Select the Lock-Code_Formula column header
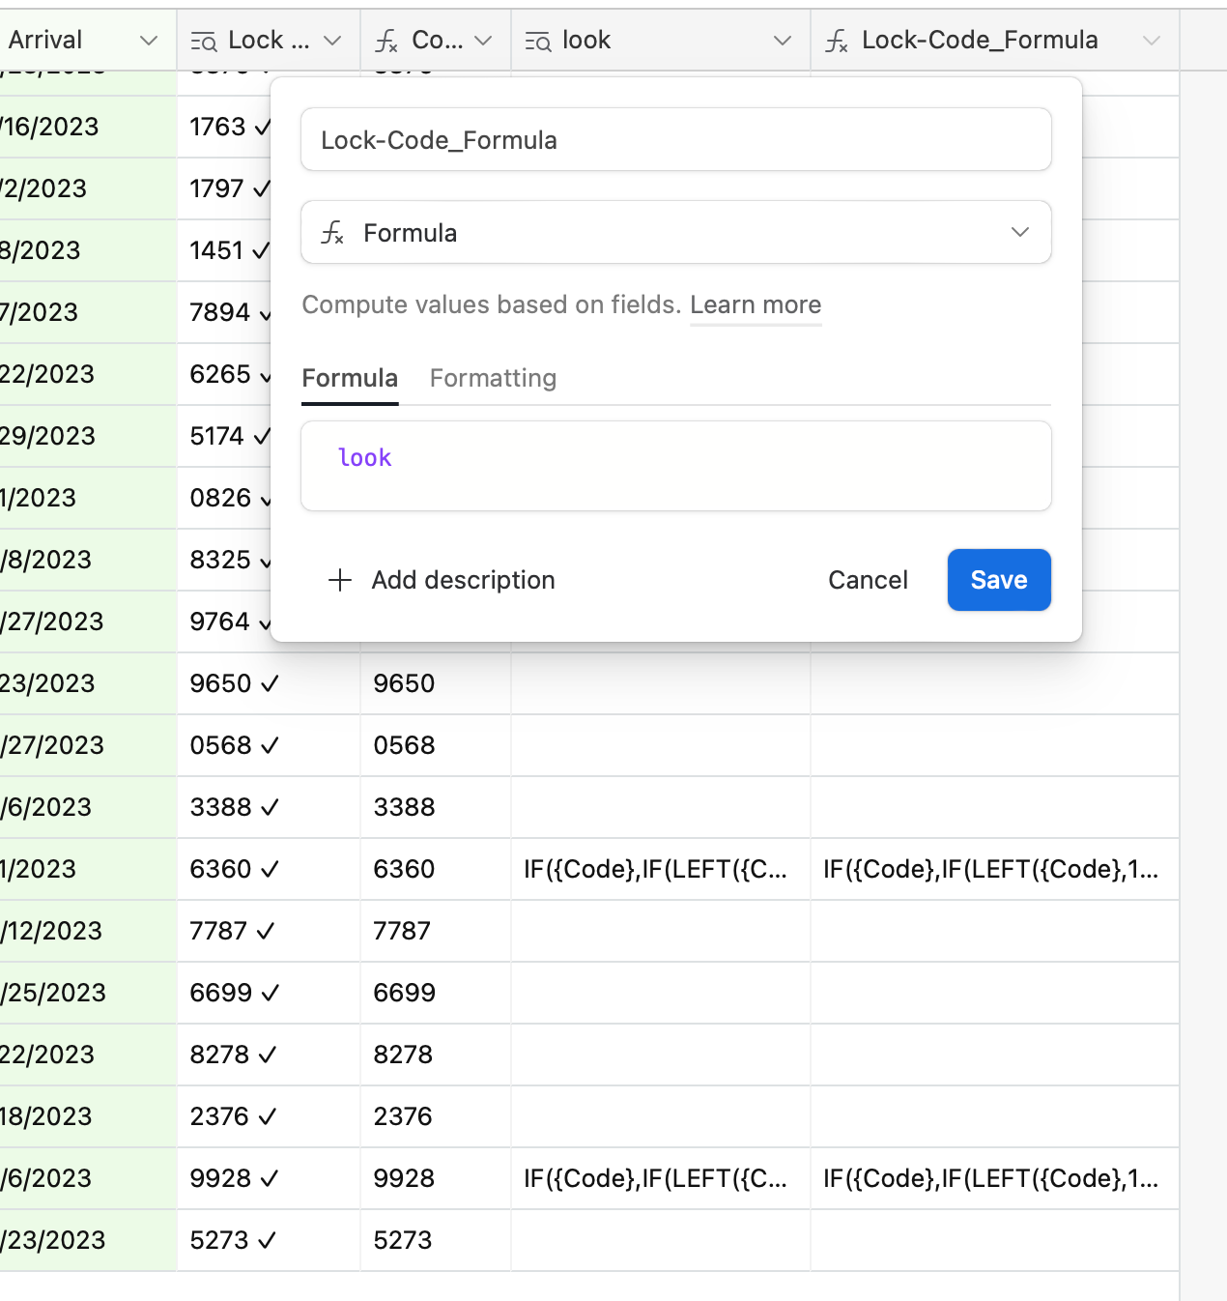This screenshot has height=1301, width=1227. 995,41
